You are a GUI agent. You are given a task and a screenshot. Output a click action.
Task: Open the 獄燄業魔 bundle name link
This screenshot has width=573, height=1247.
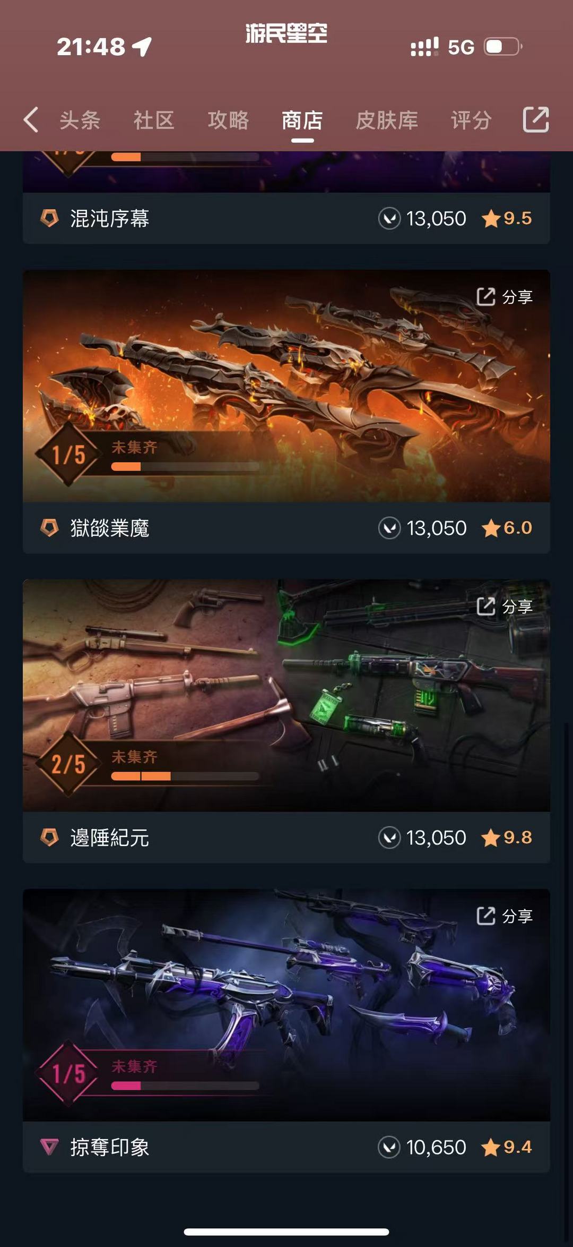point(110,528)
